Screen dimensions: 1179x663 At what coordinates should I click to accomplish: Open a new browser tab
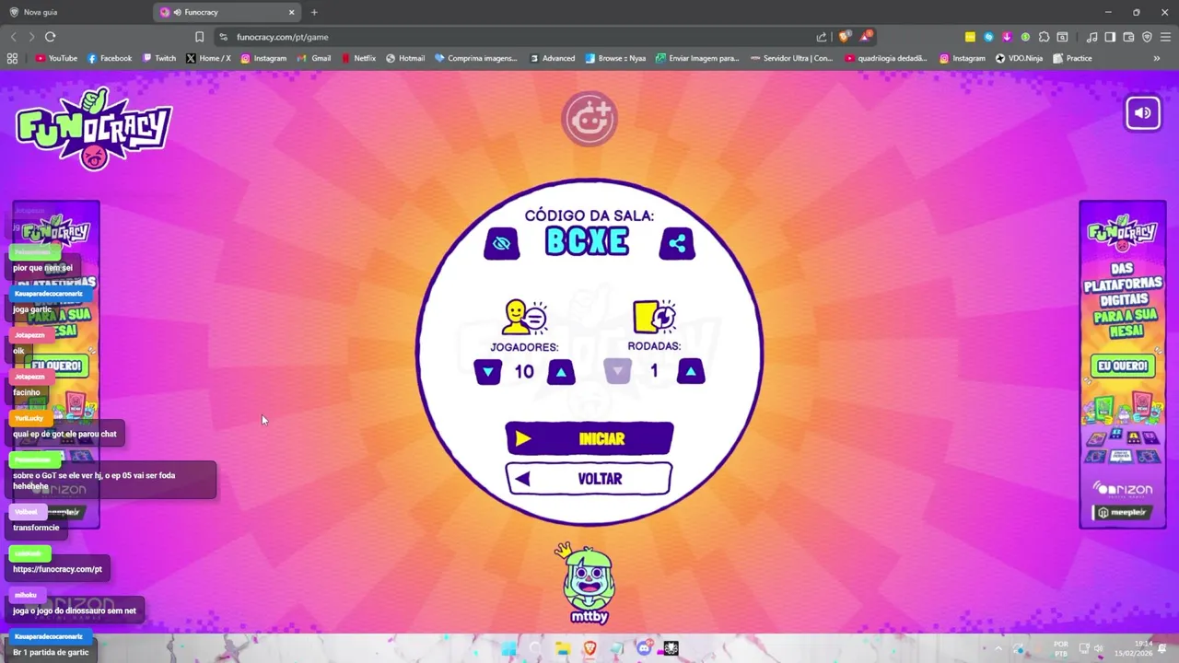[x=314, y=12]
